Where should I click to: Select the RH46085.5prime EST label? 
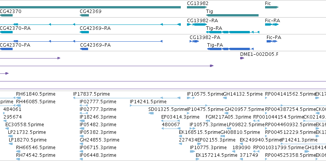tap(36, 102)
